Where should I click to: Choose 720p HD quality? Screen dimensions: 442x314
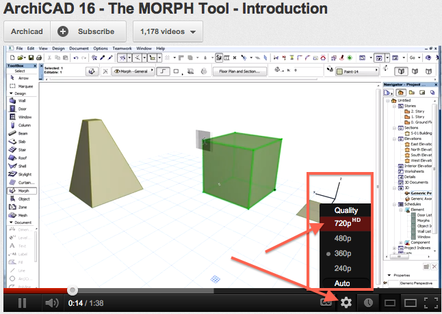tap(345, 223)
